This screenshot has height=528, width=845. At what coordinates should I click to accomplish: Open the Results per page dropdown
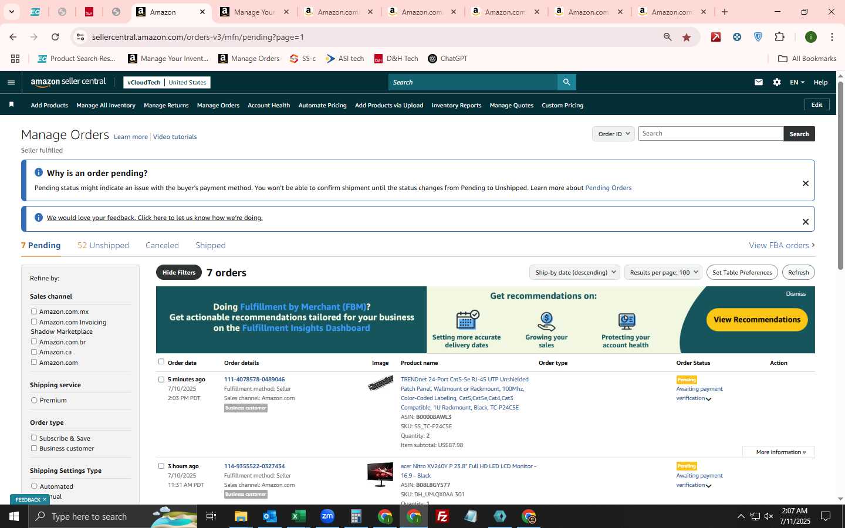point(663,272)
